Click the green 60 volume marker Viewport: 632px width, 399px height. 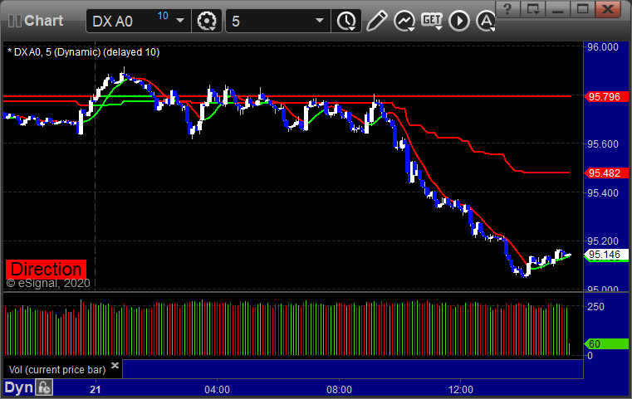[x=606, y=344]
